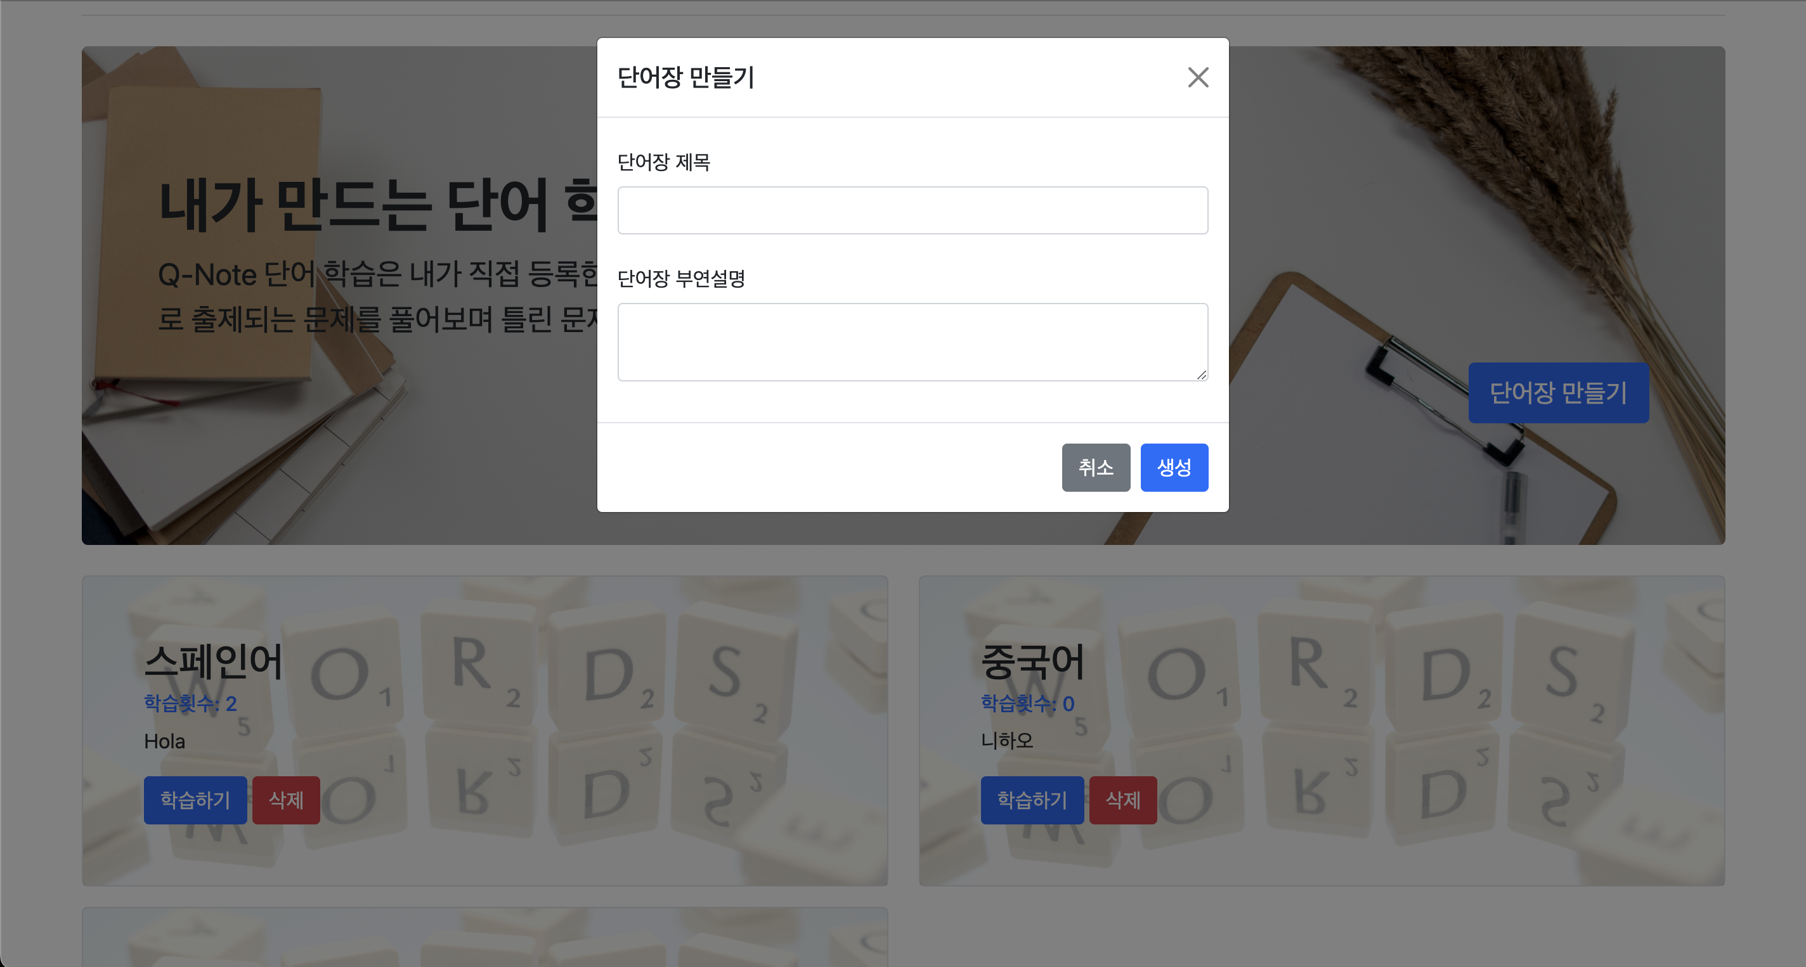
Task: Select the 중국어 card title
Action: coord(1032,662)
